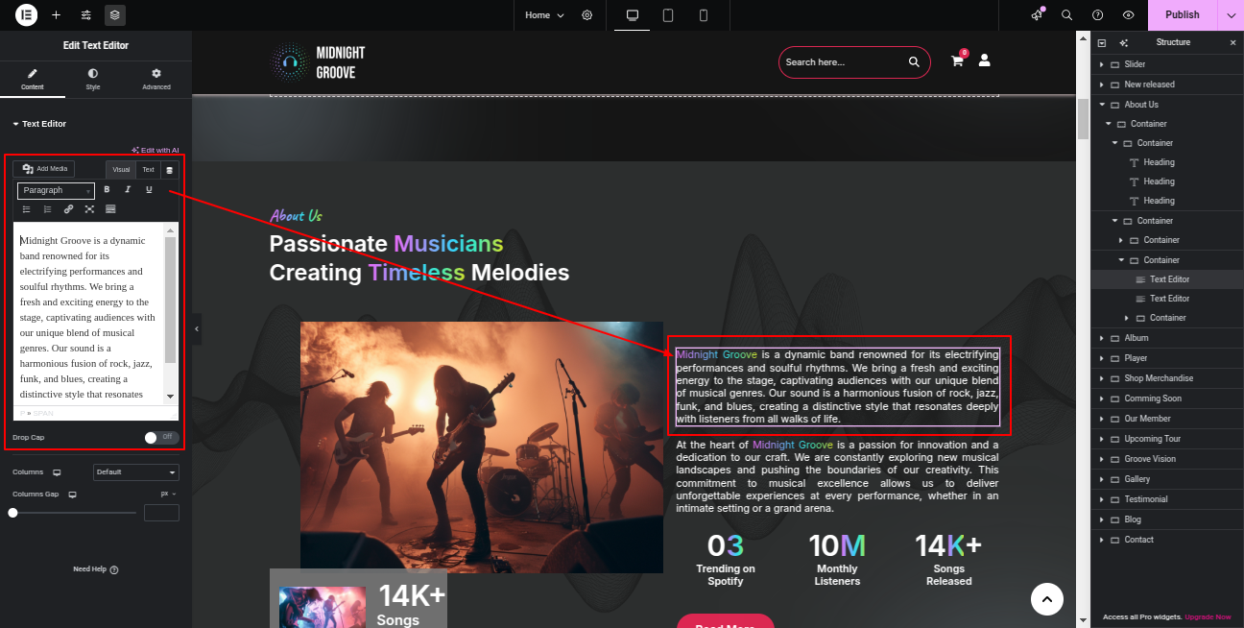
Task: Apply bold formatting in text editor
Action: coord(107,190)
